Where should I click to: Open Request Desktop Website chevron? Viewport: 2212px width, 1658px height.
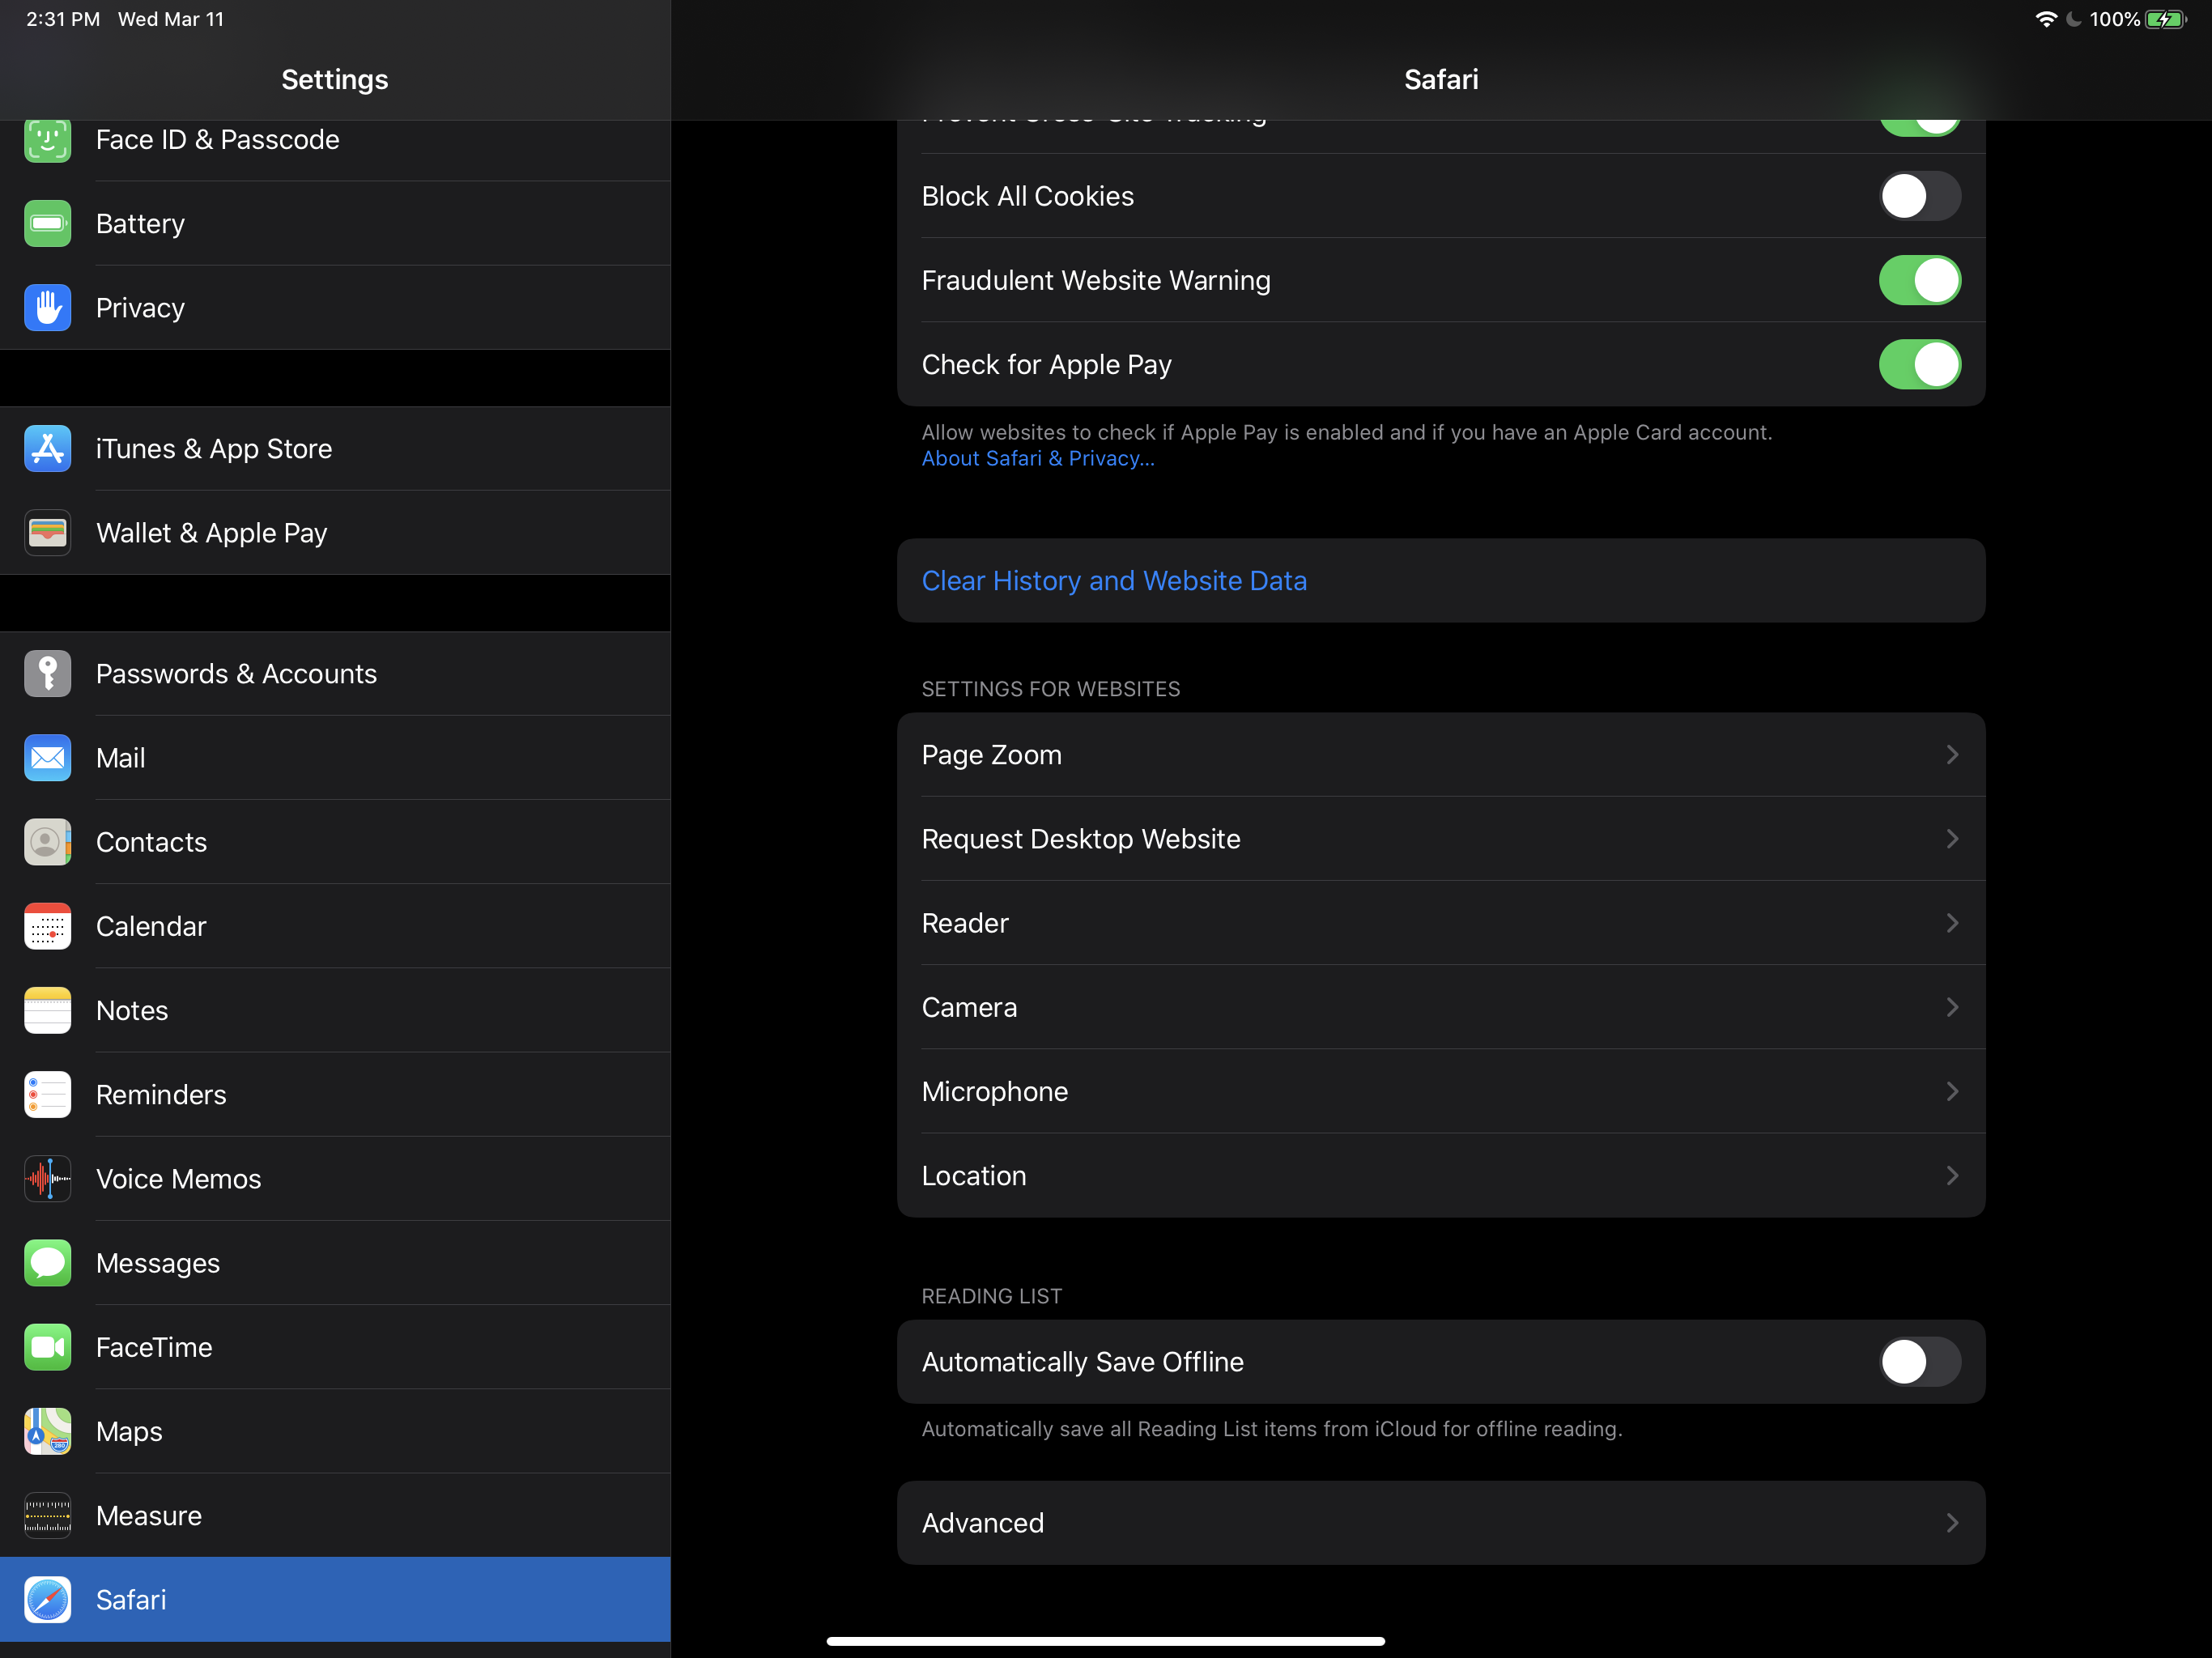click(x=1951, y=838)
